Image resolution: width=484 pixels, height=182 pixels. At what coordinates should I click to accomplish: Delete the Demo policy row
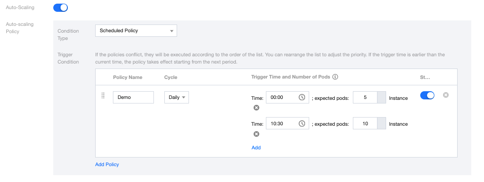446,95
